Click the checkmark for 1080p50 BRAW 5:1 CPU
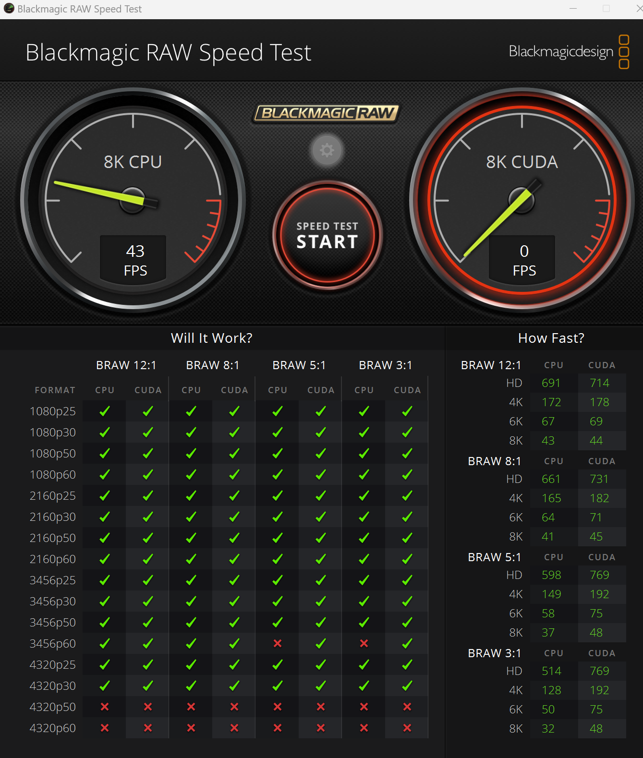The image size is (643, 758). coord(278,453)
